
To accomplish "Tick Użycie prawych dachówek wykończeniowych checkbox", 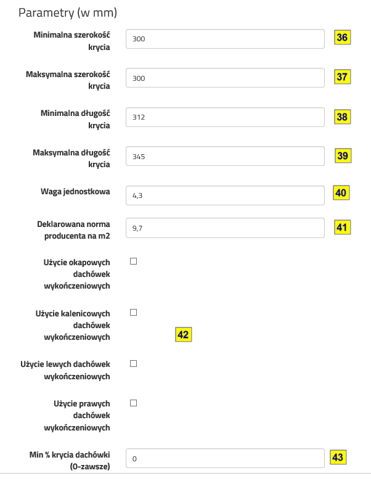I will pyautogui.click(x=133, y=403).
